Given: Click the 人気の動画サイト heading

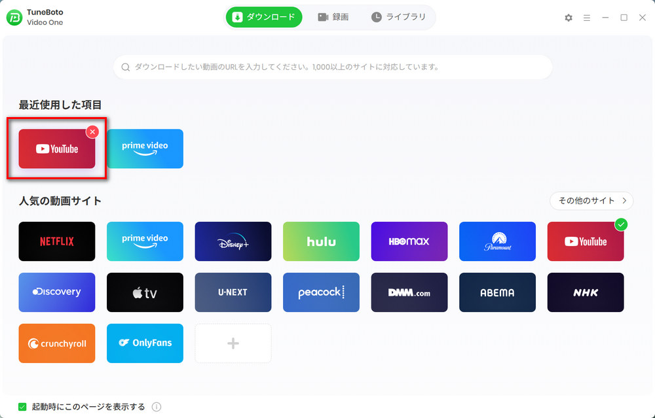Looking at the screenshot, I should pyautogui.click(x=60, y=201).
